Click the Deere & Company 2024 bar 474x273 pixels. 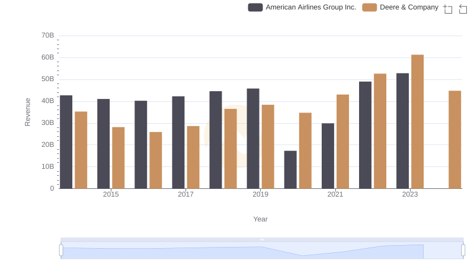pyautogui.click(x=454, y=140)
